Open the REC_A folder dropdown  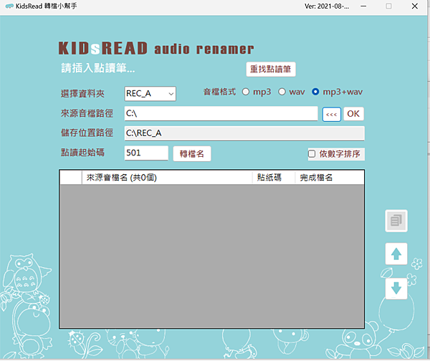click(x=150, y=94)
